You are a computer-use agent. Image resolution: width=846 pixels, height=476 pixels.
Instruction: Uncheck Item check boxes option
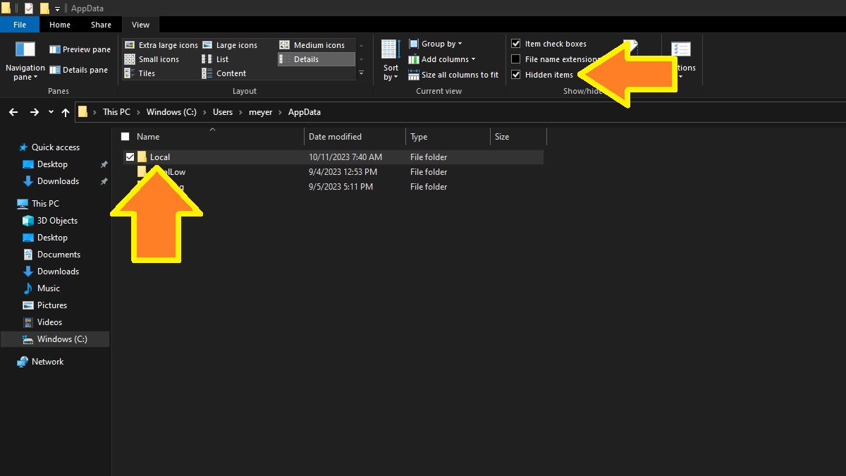(x=516, y=44)
